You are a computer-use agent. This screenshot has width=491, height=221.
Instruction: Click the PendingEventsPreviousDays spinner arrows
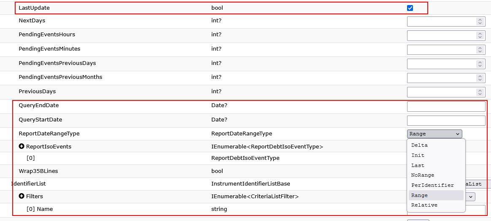(480, 64)
